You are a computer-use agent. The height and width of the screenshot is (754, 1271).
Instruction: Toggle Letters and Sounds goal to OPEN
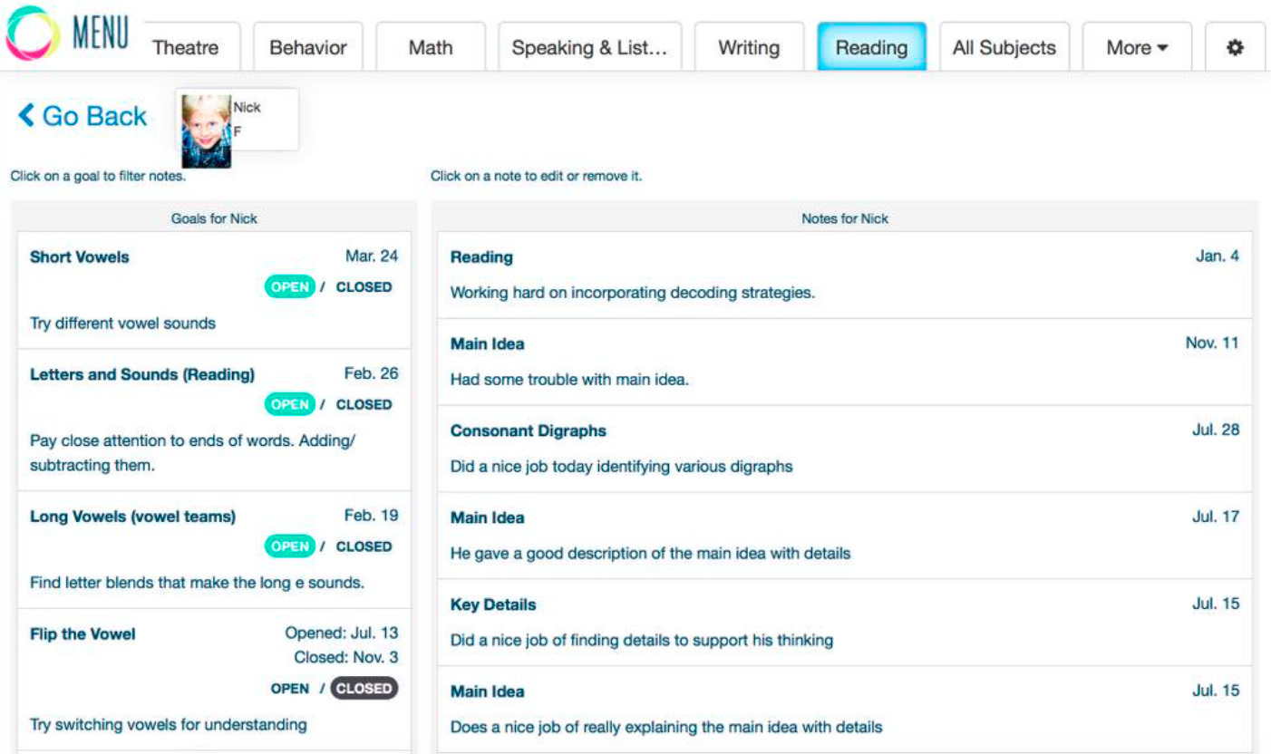tap(290, 405)
